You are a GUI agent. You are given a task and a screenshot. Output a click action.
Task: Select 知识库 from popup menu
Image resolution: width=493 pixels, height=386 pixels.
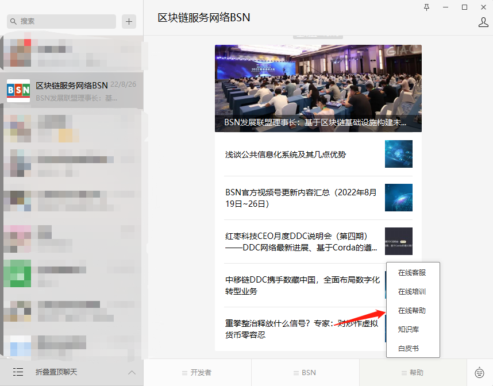tap(413, 329)
